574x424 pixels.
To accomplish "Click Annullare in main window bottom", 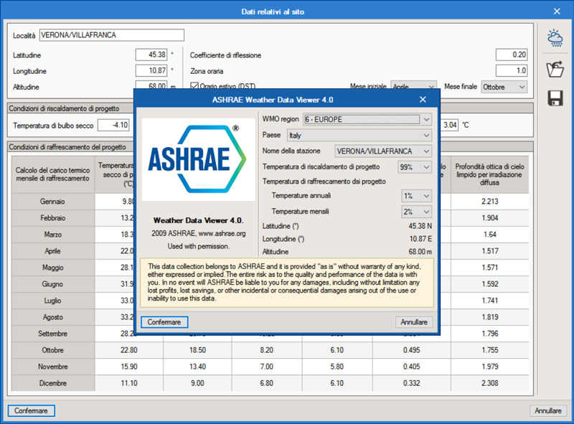I will click(548, 411).
